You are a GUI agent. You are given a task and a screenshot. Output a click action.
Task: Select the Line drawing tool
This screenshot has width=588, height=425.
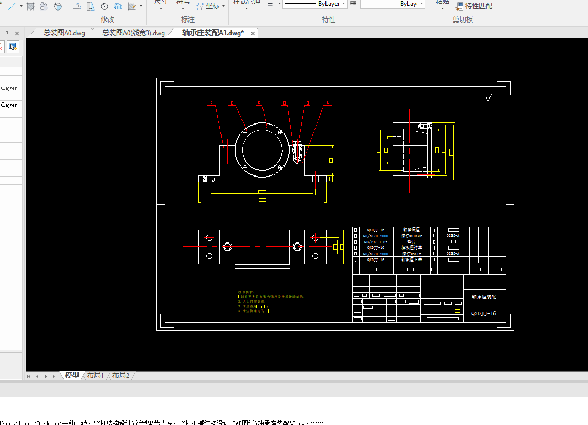coord(11,6)
